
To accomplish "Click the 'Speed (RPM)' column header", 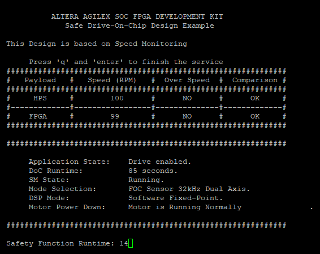I will tap(112, 80).
